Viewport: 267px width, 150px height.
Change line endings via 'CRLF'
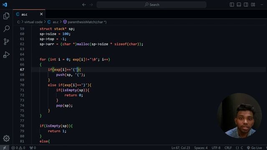pos(228,148)
